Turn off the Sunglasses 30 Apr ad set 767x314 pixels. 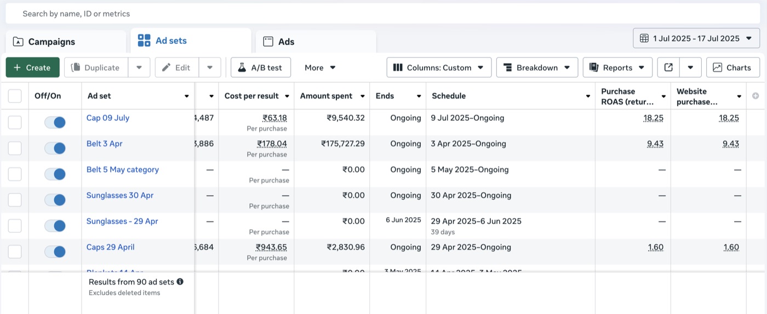55,200
